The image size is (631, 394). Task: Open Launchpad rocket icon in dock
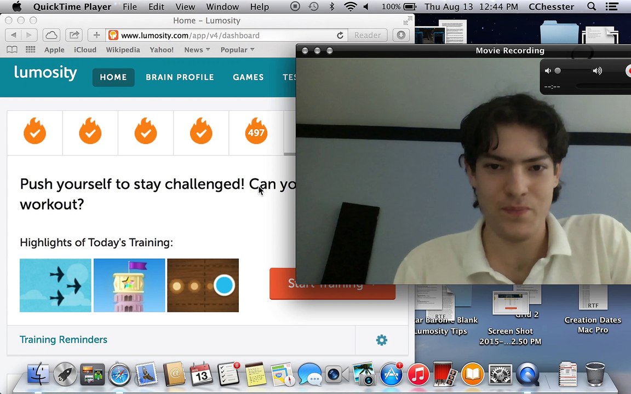[x=65, y=374]
